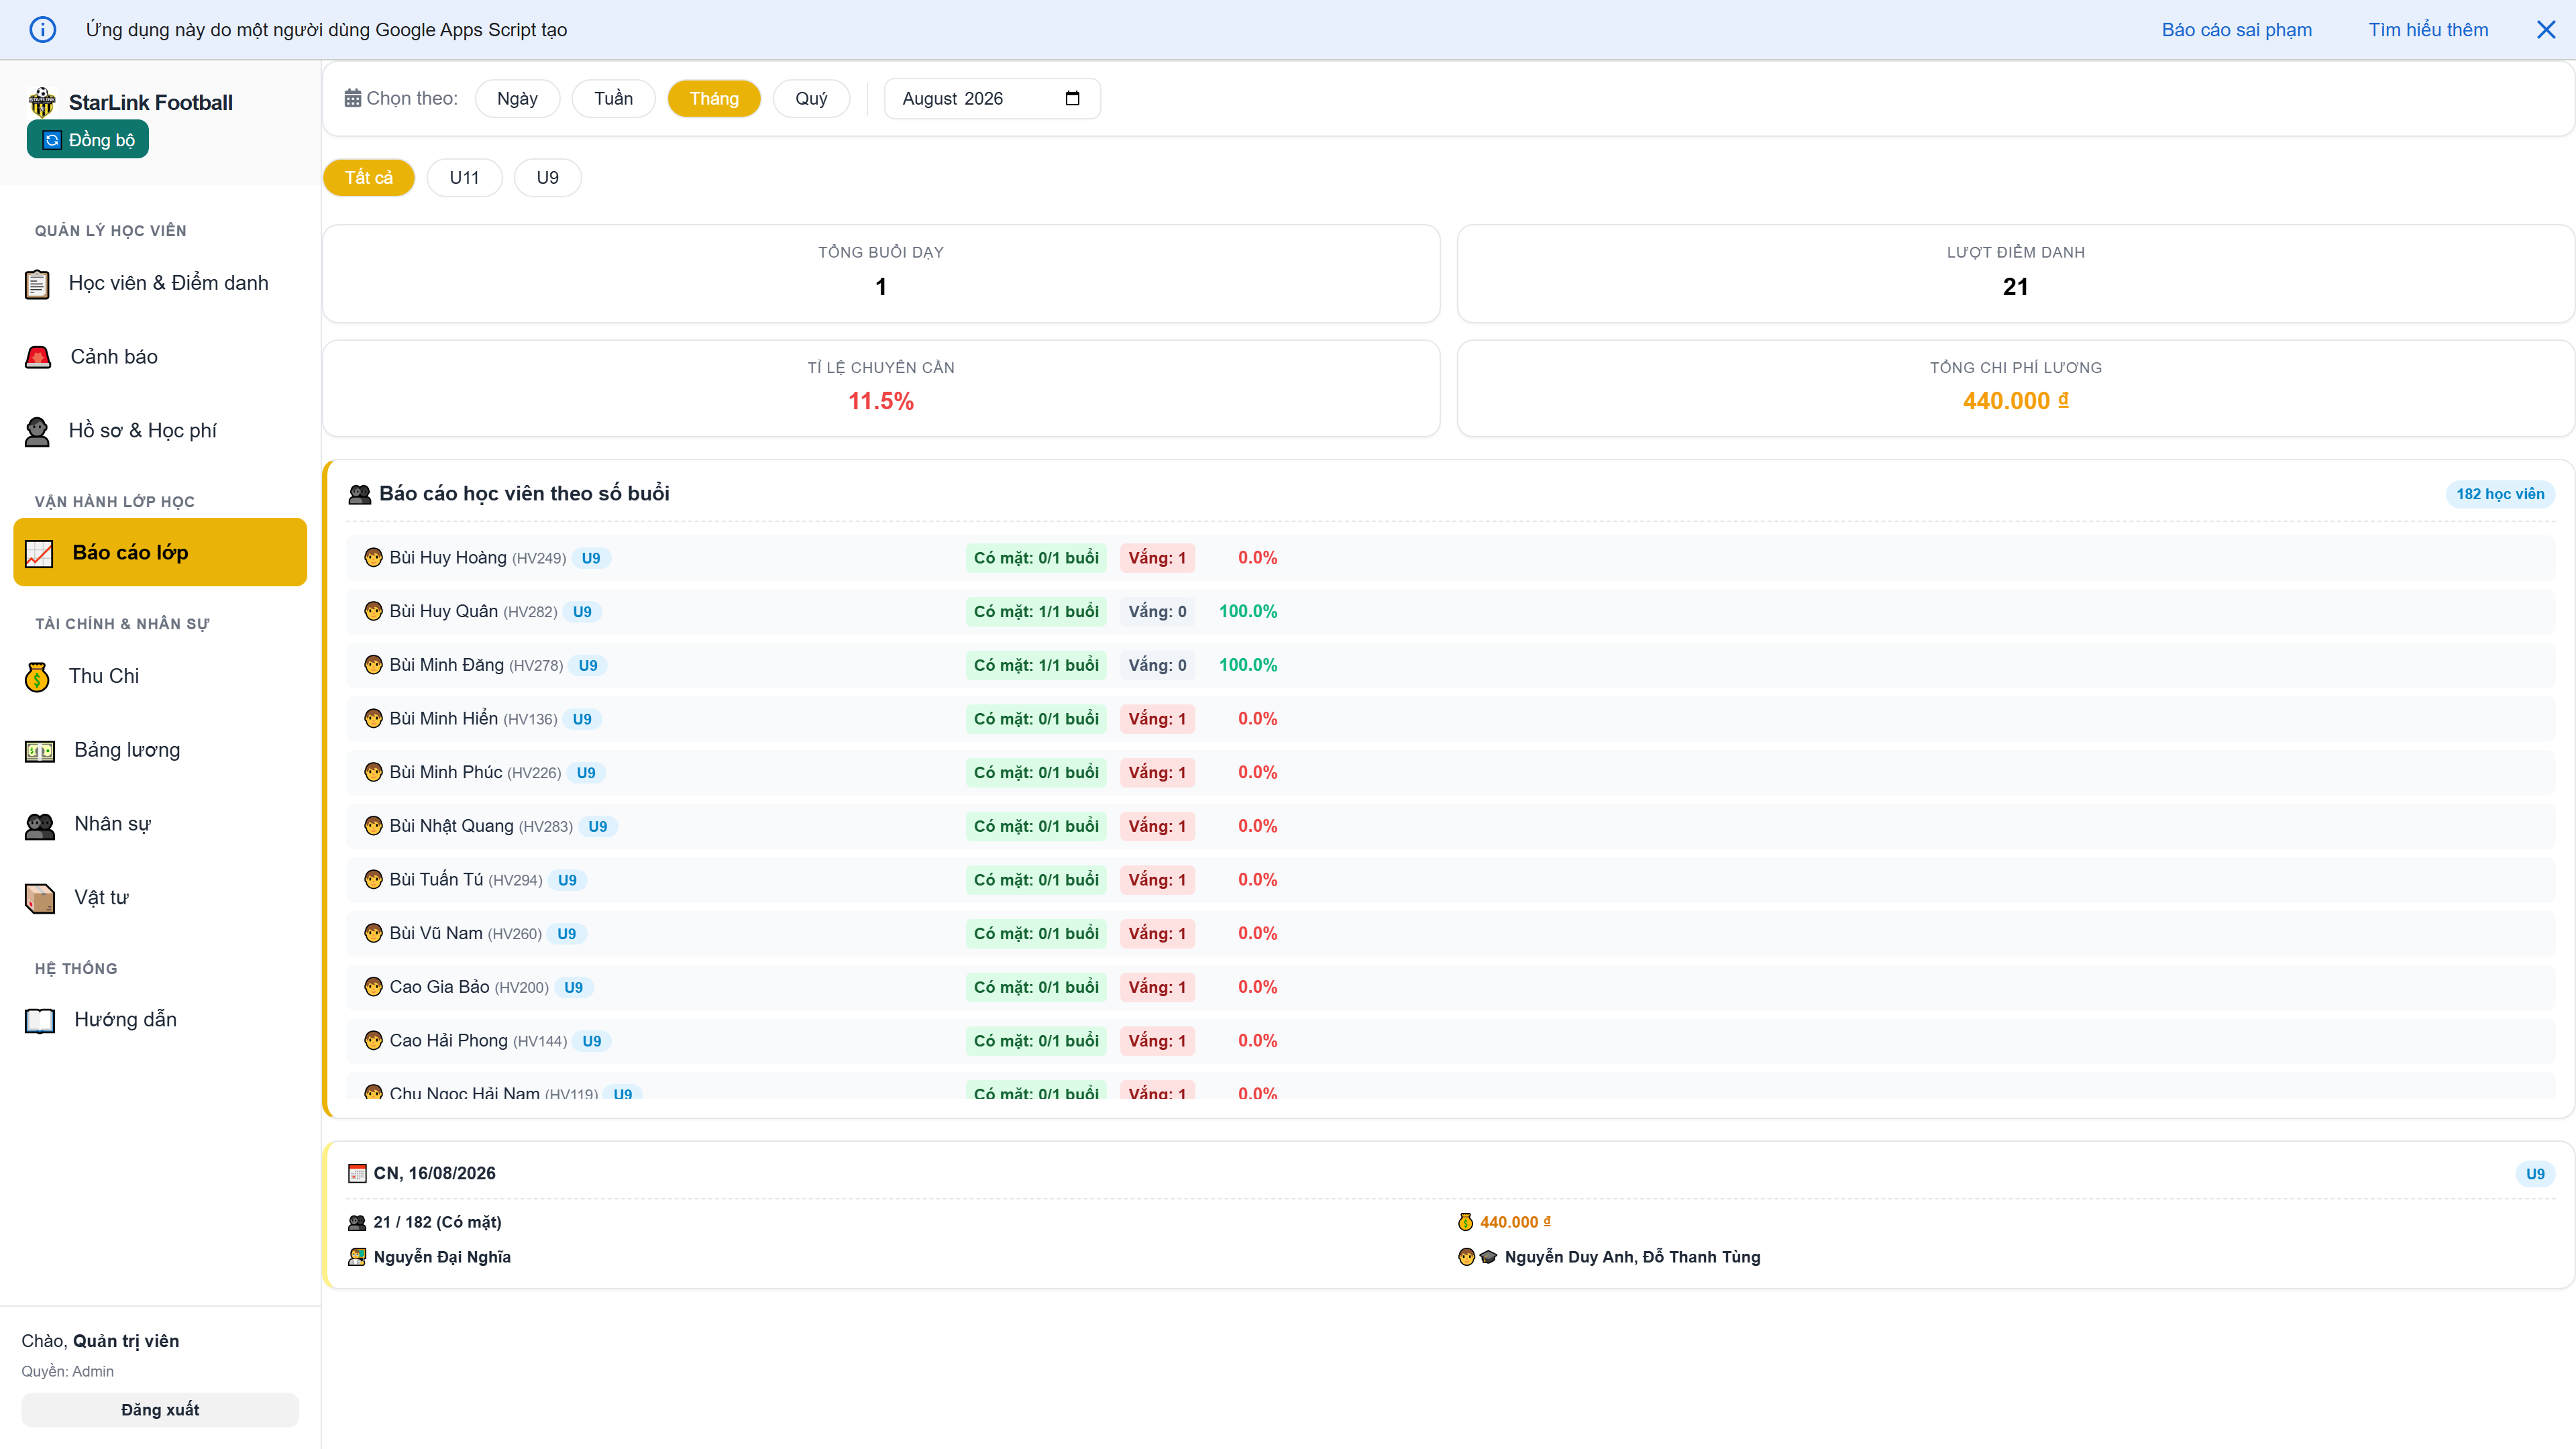The width and height of the screenshot is (2576, 1449).
Task: Click the banknote icon for Bảng lương
Action: pyautogui.click(x=40, y=751)
